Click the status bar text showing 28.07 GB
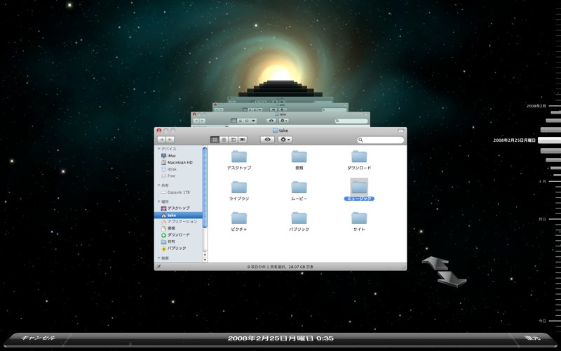The width and height of the screenshot is (561, 351). click(280, 267)
